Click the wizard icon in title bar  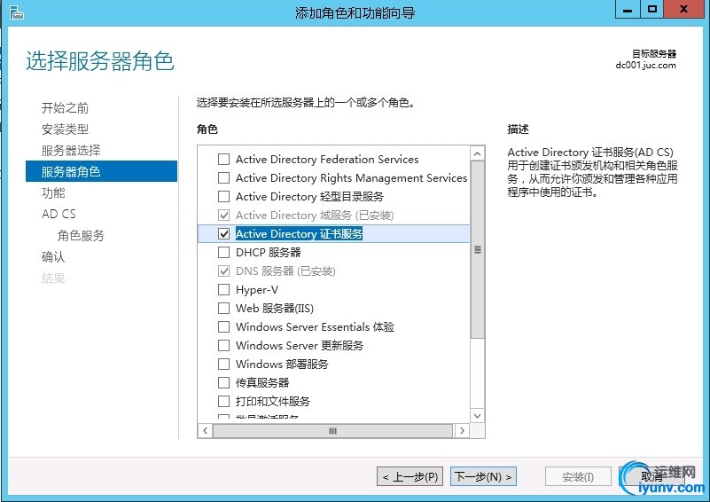click(x=16, y=13)
